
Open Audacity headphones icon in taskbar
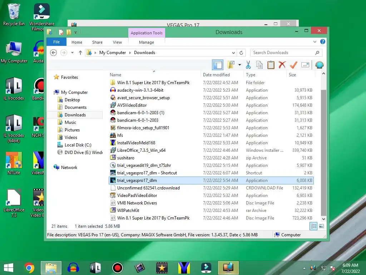[x=73, y=268]
